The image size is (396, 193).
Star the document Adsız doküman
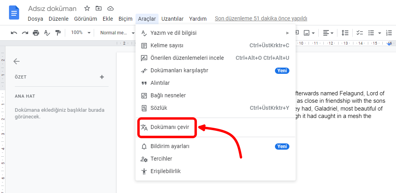(87, 8)
